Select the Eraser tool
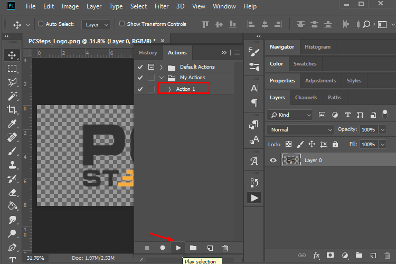Screen dimensions: 396x264 [x=12, y=192]
